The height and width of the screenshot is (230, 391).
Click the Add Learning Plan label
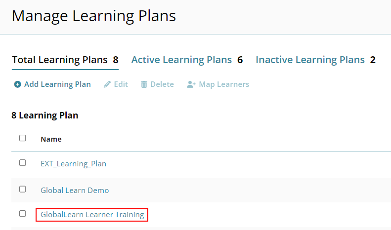pos(57,84)
